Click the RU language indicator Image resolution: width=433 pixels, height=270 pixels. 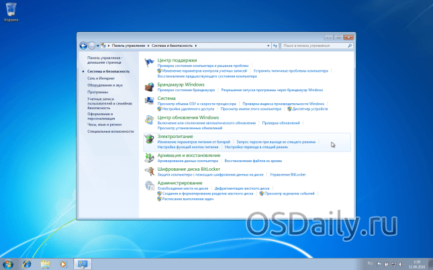(370, 264)
